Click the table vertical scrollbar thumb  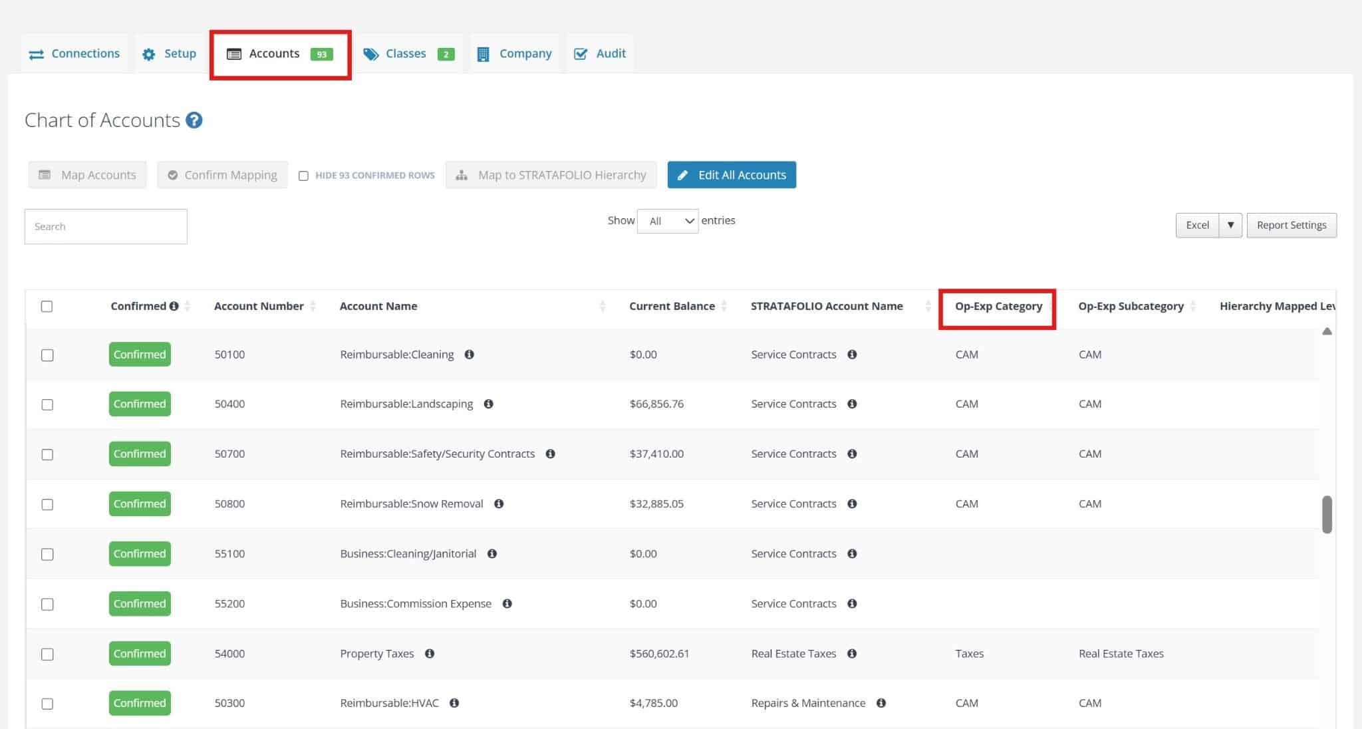(x=1327, y=514)
